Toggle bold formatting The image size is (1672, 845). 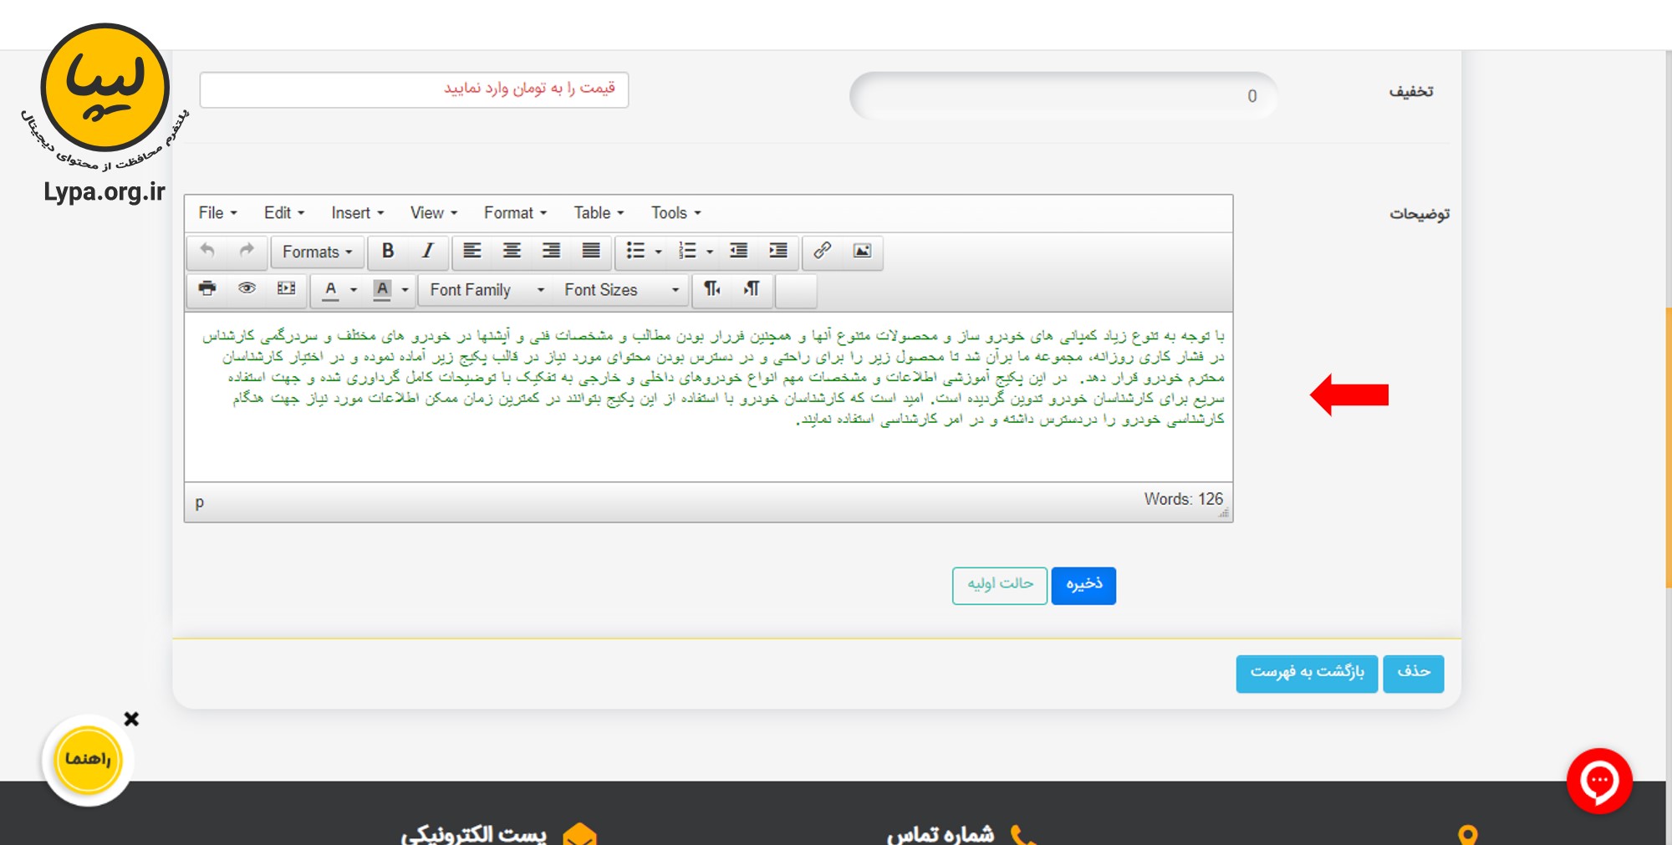click(x=388, y=251)
